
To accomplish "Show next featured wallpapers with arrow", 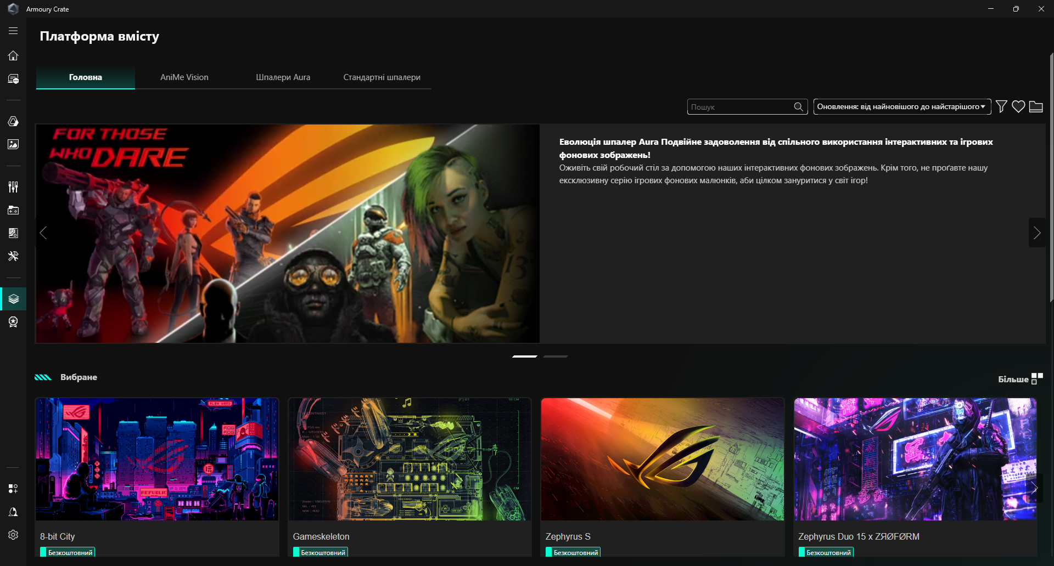I will pos(1034,488).
